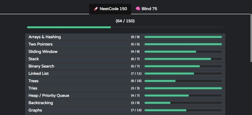Expand the Arrays & Hashing section
The height and width of the screenshot is (115, 252).
tap(125, 37)
